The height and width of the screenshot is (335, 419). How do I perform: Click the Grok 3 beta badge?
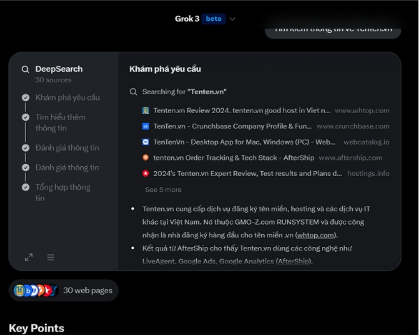(214, 19)
